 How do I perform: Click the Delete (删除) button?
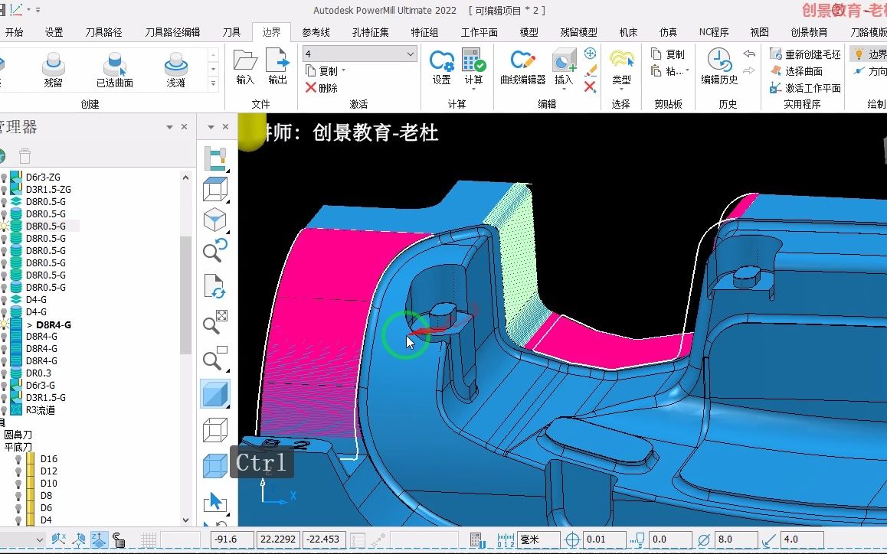[321, 88]
